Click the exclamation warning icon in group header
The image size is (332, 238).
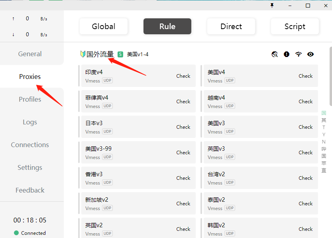(287, 54)
